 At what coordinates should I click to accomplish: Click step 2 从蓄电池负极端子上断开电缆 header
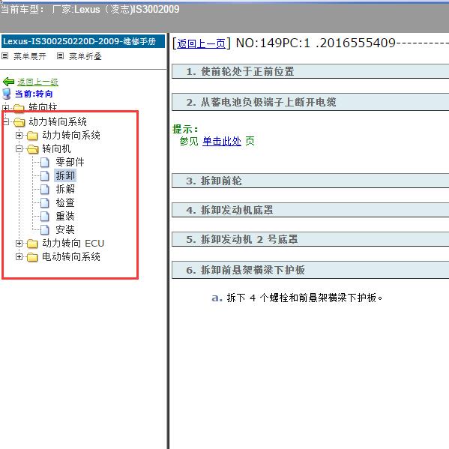310,102
